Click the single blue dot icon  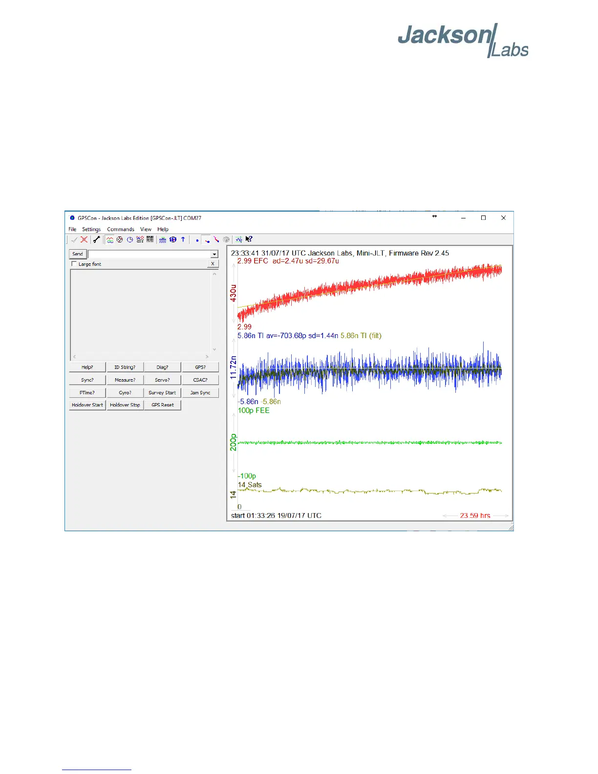click(x=197, y=240)
